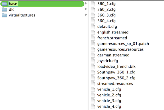
Task: Click the base folder icon
Action: (4, 4)
